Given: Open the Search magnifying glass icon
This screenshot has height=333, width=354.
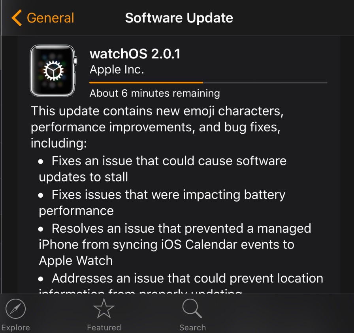Looking at the screenshot, I should (192, 309).
